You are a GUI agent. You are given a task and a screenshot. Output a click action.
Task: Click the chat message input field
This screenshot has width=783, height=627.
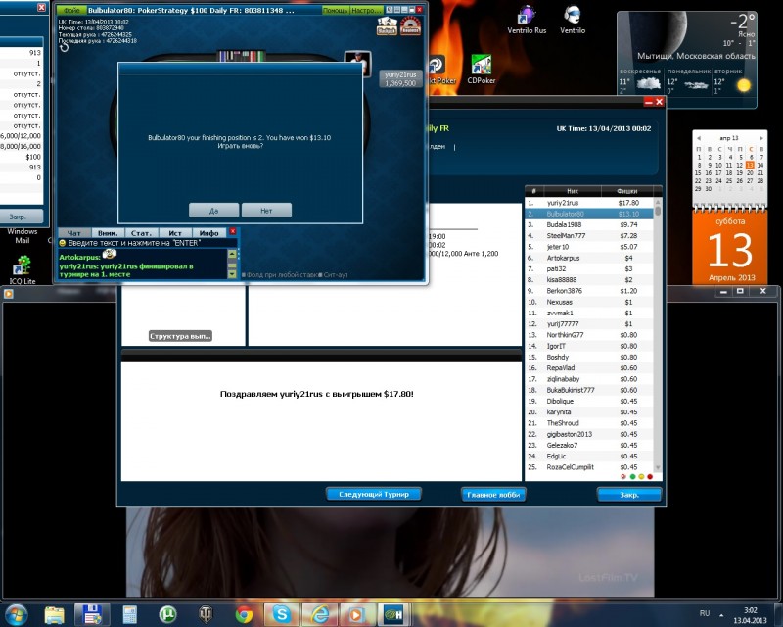[147, 243]
